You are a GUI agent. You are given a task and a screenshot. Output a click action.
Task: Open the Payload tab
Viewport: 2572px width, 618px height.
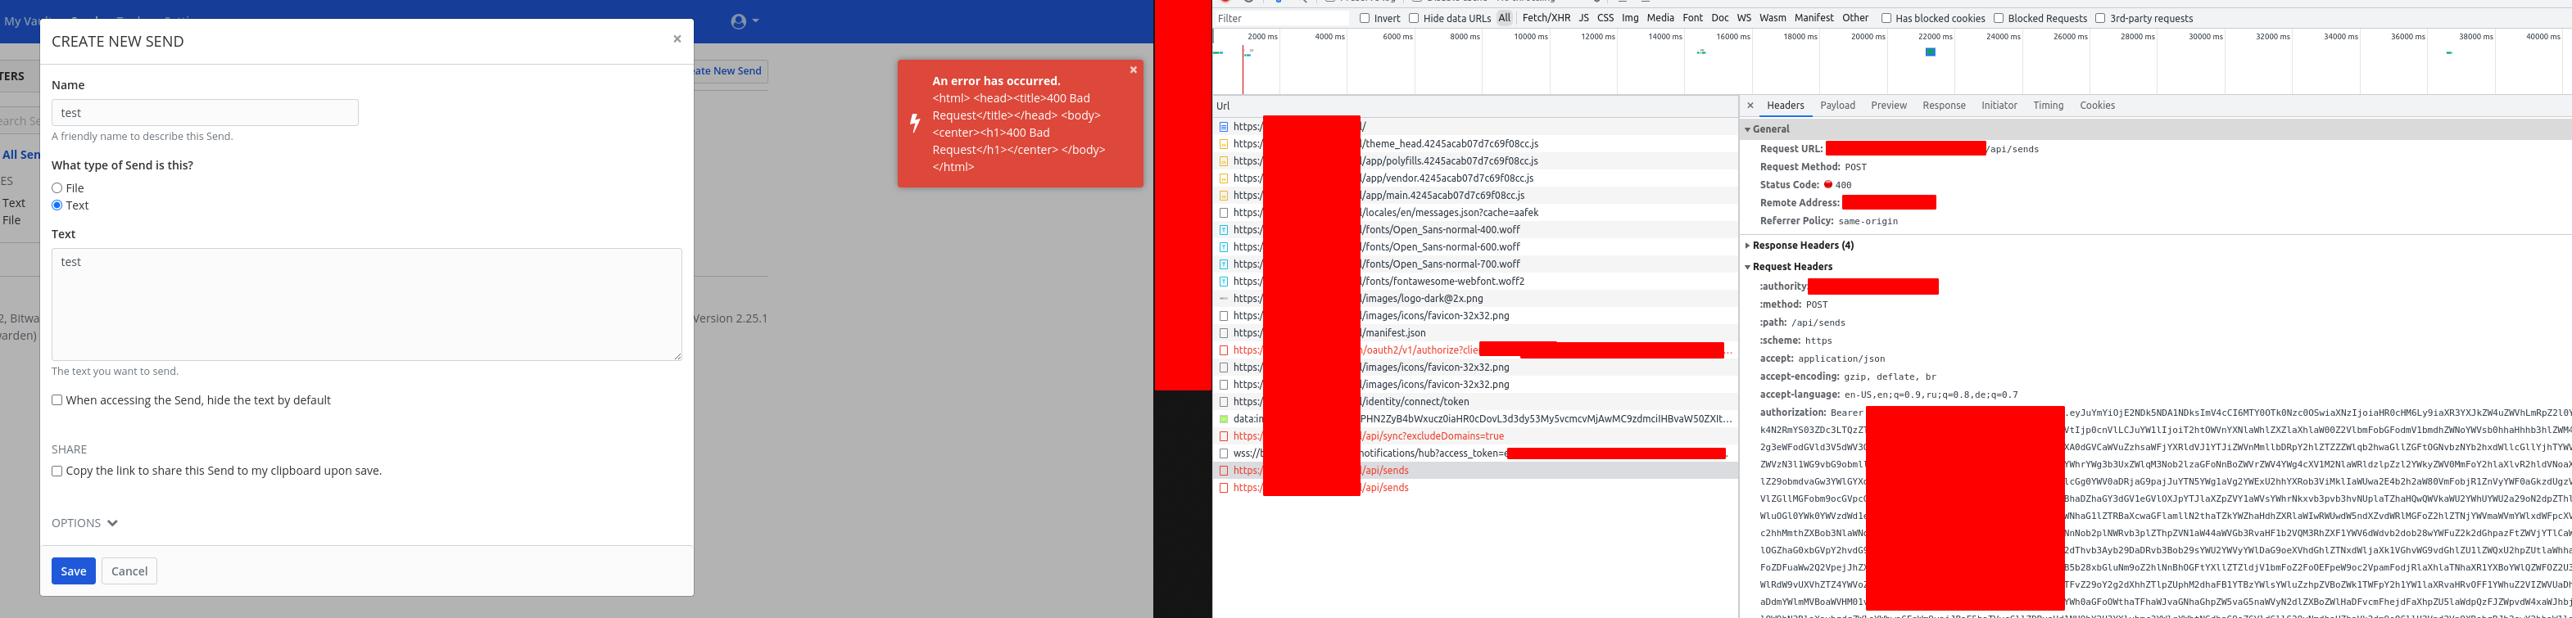point(1837,105)
